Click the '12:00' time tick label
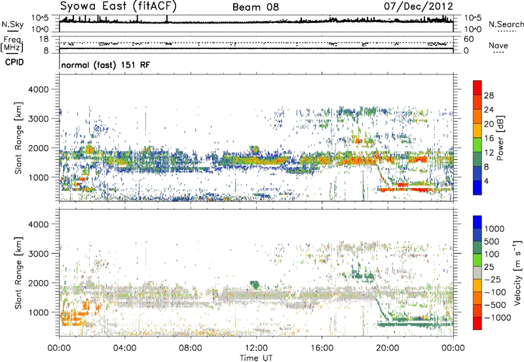Screen dimensions: 524x362 click(x=256, y=348)
